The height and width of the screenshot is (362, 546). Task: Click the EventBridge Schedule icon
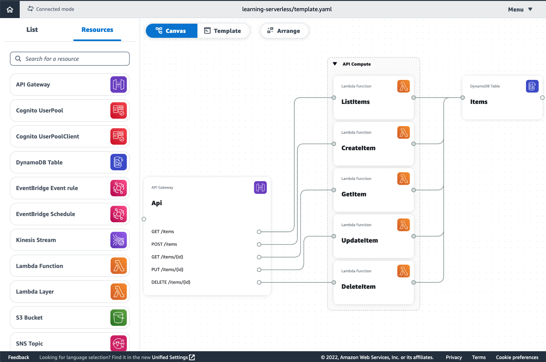(x=118, y=214)
